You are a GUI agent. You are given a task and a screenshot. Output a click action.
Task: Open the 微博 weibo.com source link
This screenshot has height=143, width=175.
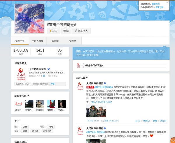tap(111, 121)
